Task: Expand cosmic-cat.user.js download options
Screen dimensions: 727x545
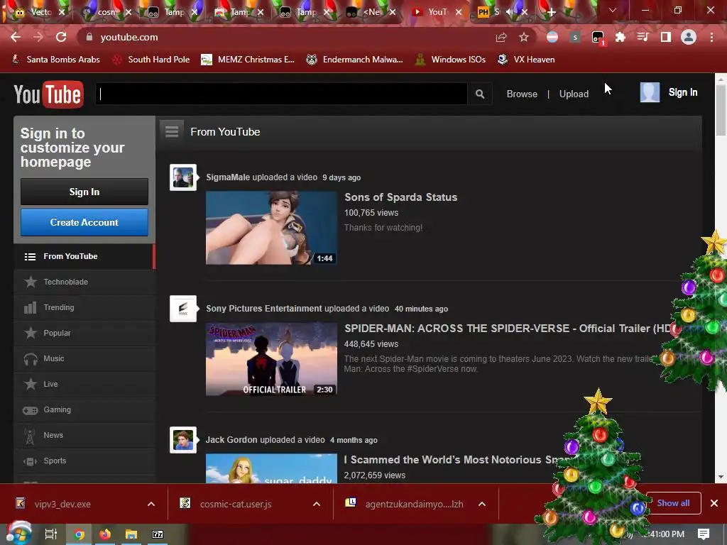Action: pyautogui.click(x=317, y=504)
